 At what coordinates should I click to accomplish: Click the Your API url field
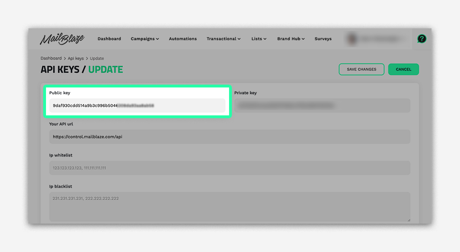coord(230,137)
